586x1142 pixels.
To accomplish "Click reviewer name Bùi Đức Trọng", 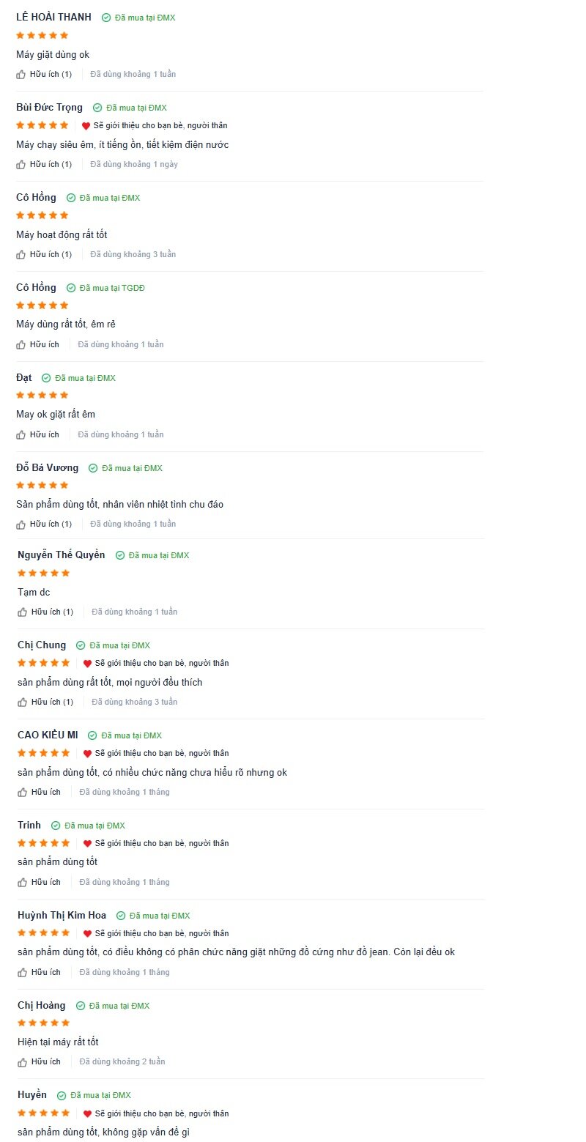I will [49, 108].
